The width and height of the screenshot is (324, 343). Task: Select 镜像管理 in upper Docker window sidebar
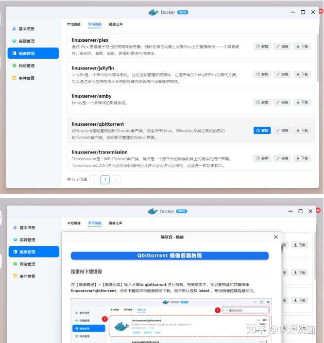click(33, 53)
